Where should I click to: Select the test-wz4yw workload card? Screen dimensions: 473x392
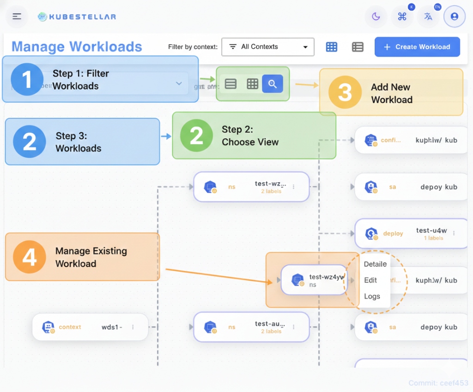pos(313,280)
